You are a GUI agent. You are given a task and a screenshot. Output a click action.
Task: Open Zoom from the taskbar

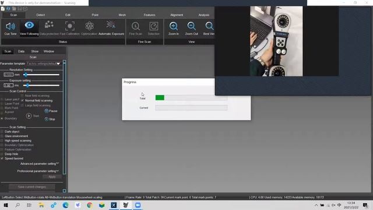click(138, 205)
